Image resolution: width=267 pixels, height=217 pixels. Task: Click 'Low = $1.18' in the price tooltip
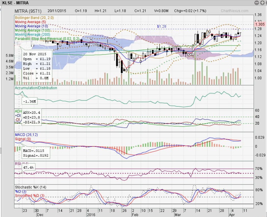click(x=37, y=68)
